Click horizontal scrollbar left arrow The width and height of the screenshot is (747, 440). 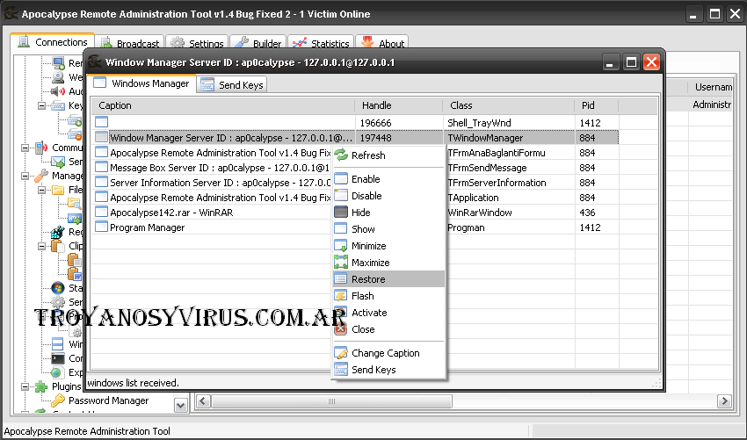tap(202, 401)
